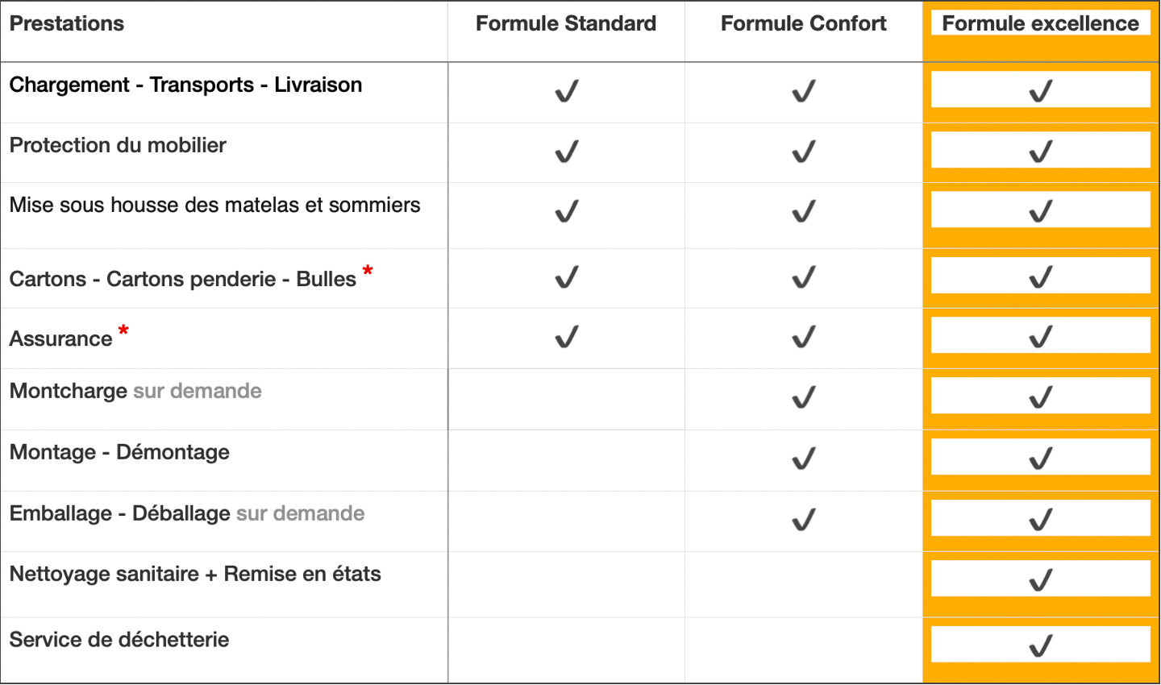The width and height of the screenshot is (1161, 685).
Task: Click the Formule Confort checkmark for Montage - Démontage
Action: [804, 459]
